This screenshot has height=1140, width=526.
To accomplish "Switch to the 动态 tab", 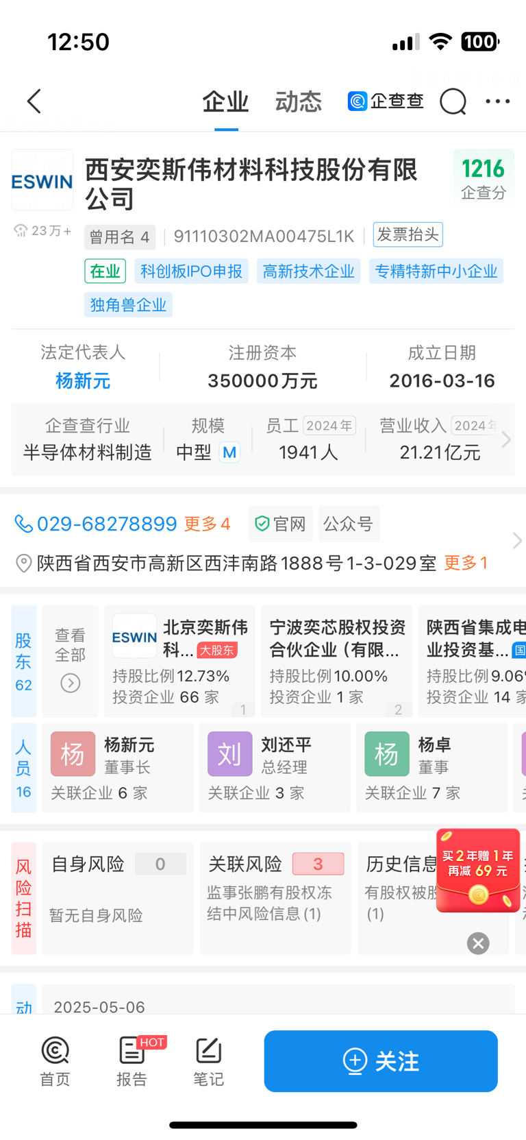I will coord(299,102).
